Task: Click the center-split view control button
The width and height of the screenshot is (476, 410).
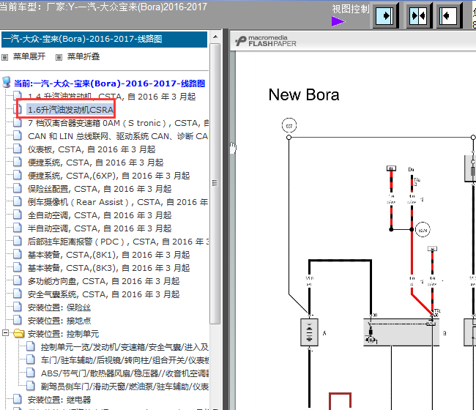Action: (x=419, y=15)
